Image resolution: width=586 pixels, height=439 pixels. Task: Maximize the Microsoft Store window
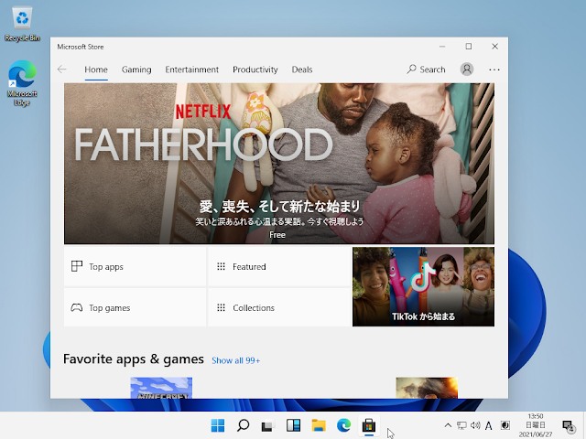(469, 47)
